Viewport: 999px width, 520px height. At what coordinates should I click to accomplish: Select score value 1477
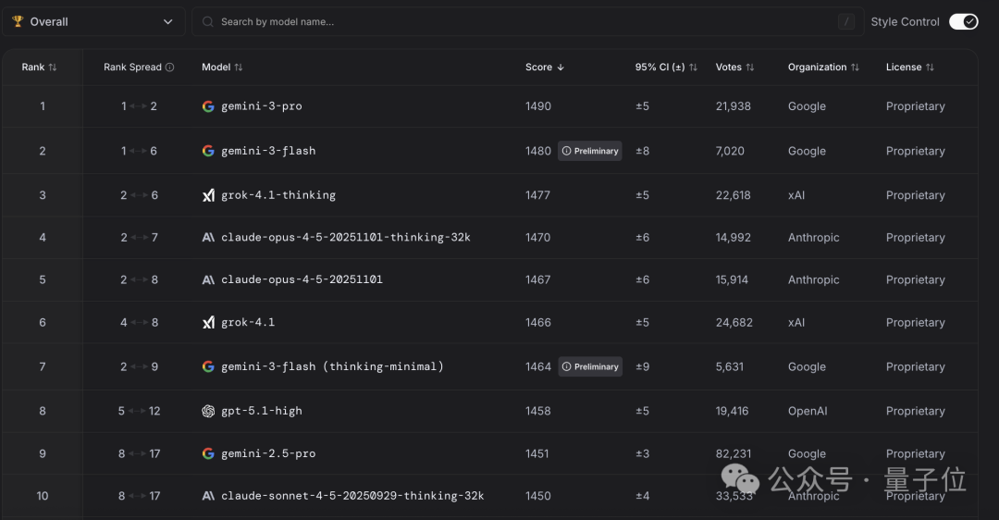[x=537, y=195]
